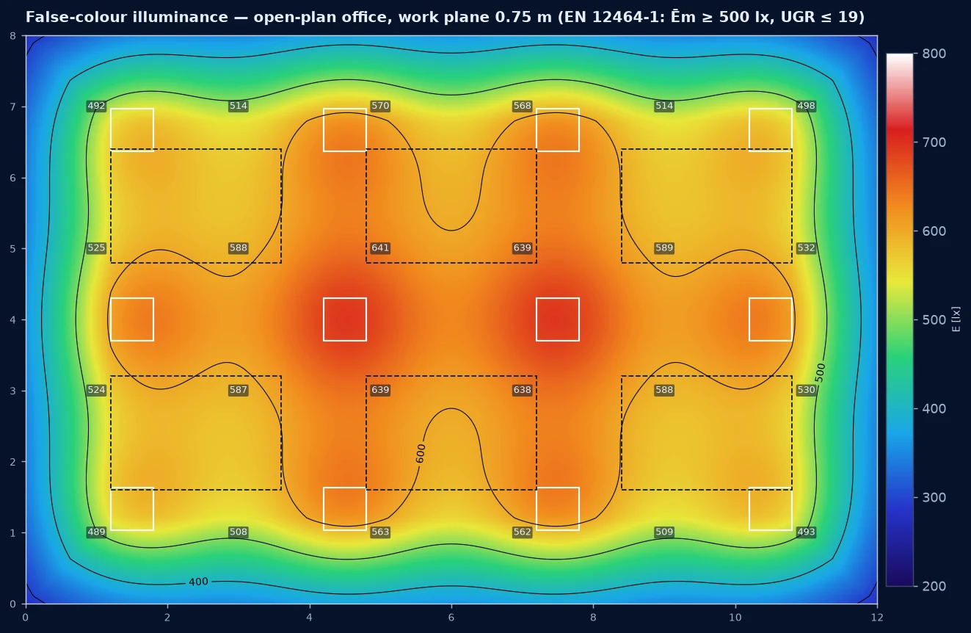
Task: Click the 498 illuminance value label
Action: coord(806,106)
